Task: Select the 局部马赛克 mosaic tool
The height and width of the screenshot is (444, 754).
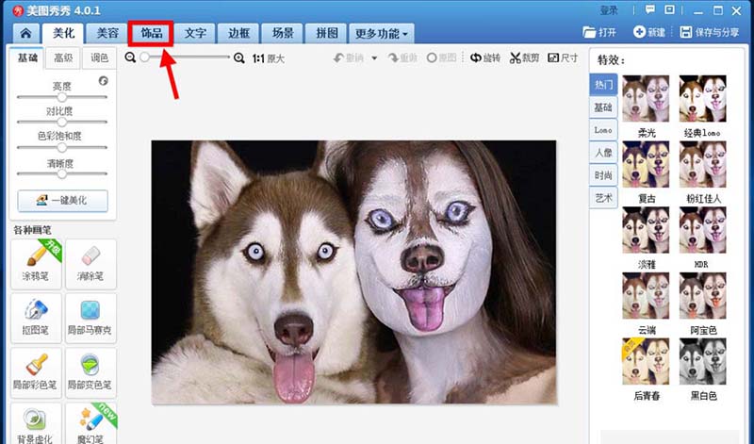Action: [90, 318]
